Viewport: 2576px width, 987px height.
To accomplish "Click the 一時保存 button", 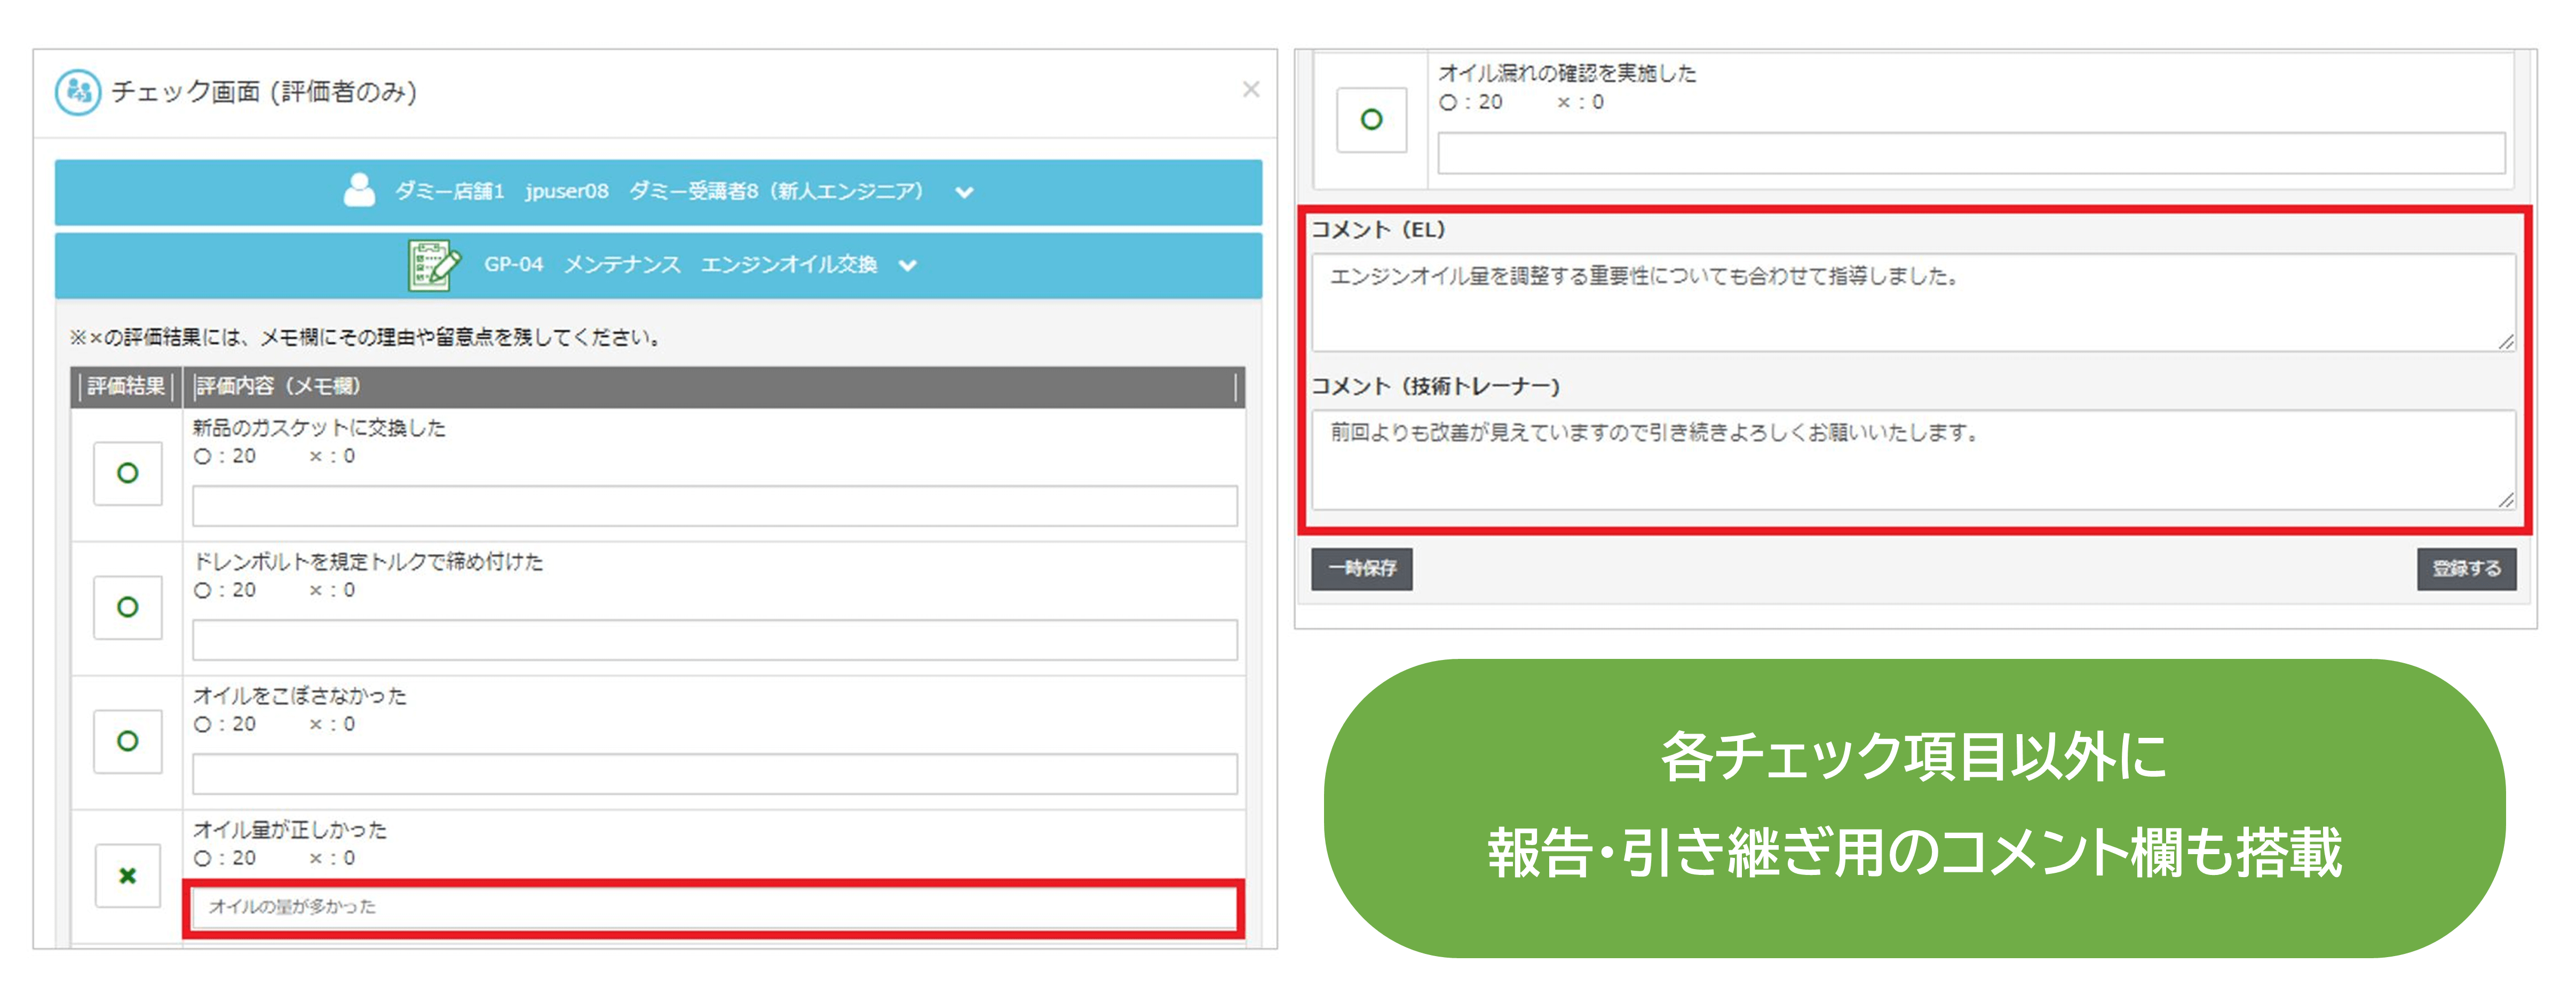I will 1362,569.
